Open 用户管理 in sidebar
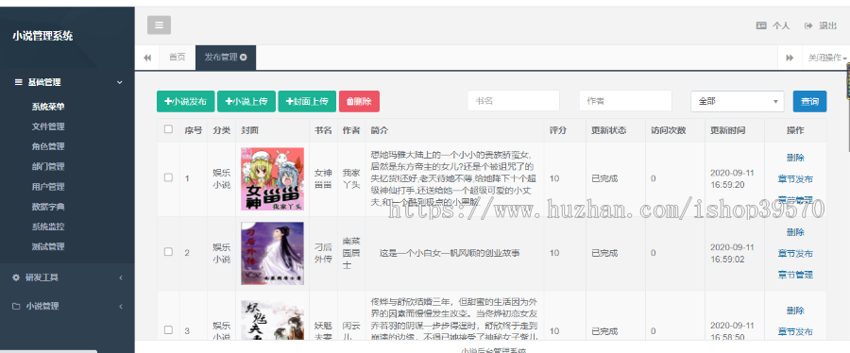Viewport: 850px width, 353px height. [48, 187]
